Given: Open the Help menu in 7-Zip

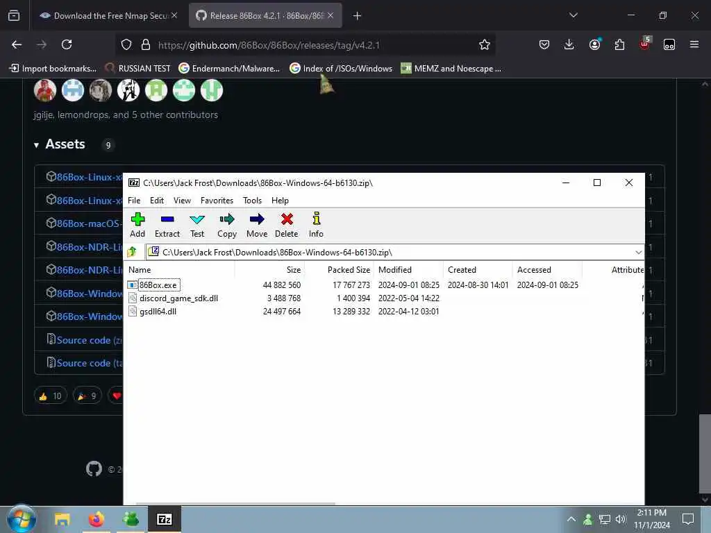Looking at the screenshot, I should (x=280, y=201).
